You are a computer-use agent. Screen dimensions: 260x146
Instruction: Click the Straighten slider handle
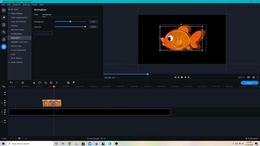click(x=70, y=21)
